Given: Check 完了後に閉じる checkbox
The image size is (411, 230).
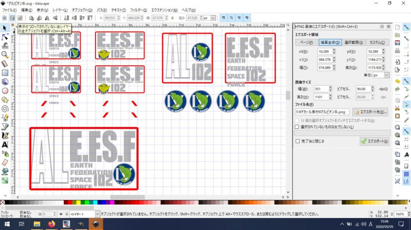Looking at the screenshot, I should coord(297,141).
